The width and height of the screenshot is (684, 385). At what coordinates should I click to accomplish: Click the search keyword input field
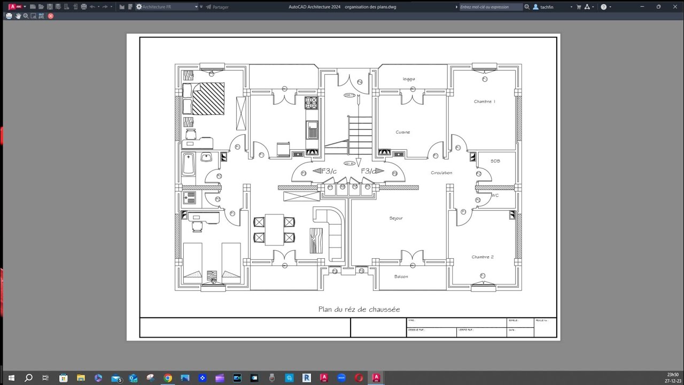(x=491, y=7)
